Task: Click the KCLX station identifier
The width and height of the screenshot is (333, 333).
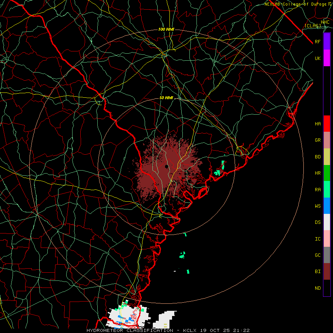Action: pyautogui.click(x=190, y=330)
